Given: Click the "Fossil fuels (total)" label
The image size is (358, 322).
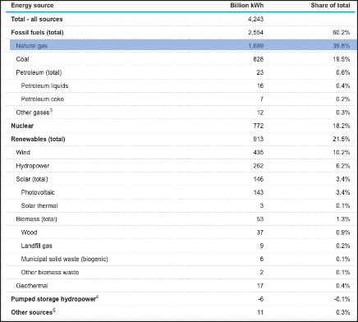Looking at the screenshot, I should (x=37, y=33).
